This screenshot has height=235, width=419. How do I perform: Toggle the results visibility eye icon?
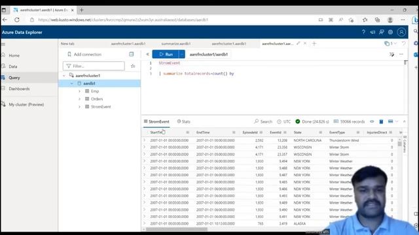[372, 121]
